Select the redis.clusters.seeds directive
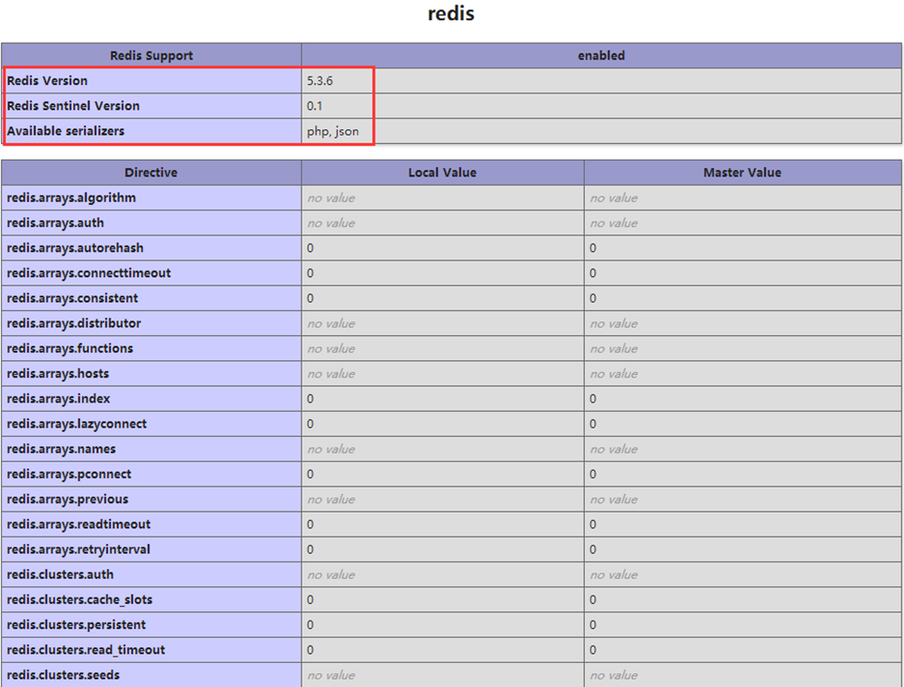 64,675
